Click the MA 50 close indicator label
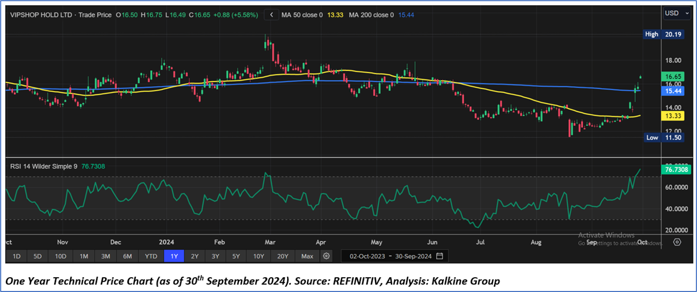This screenshot has height=292, width=697. (x=303, y=15)
